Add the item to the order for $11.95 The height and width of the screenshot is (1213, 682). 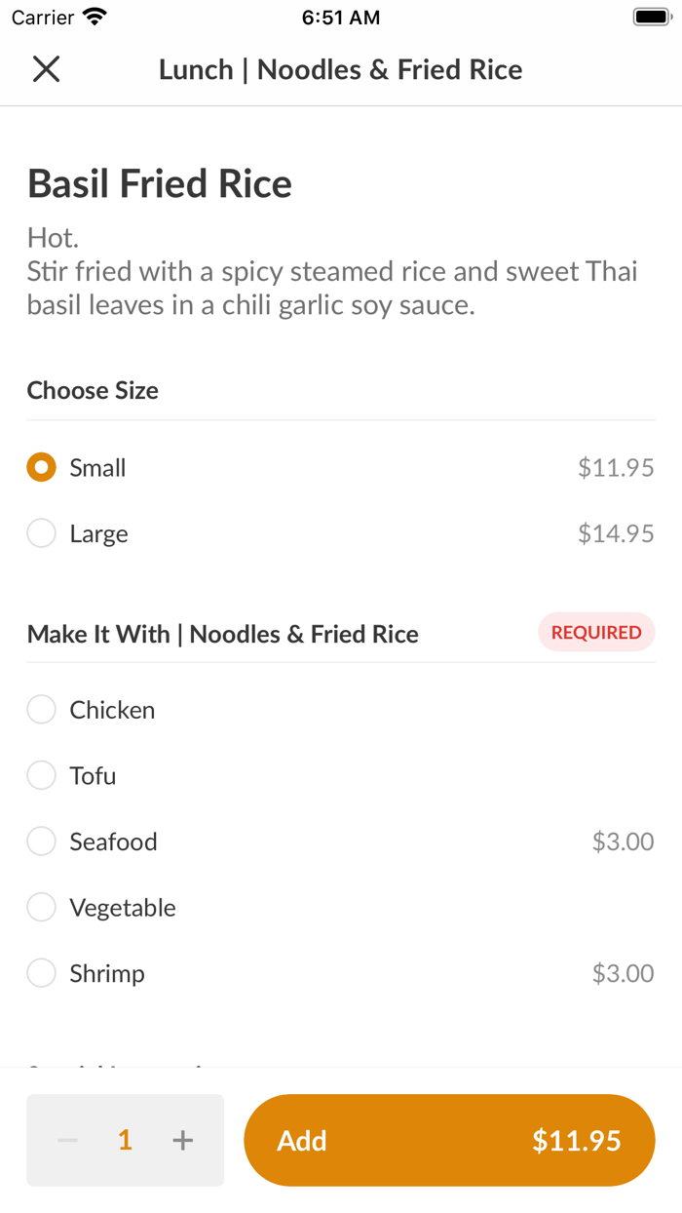pos(448,1139)
